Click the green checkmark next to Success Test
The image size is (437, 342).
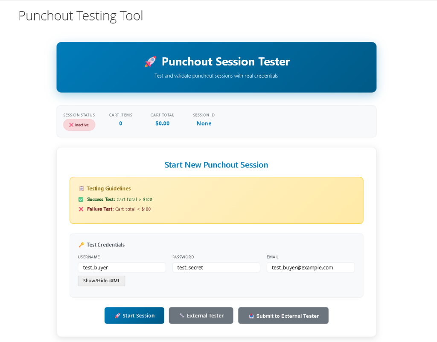click(x=81, y=199)
